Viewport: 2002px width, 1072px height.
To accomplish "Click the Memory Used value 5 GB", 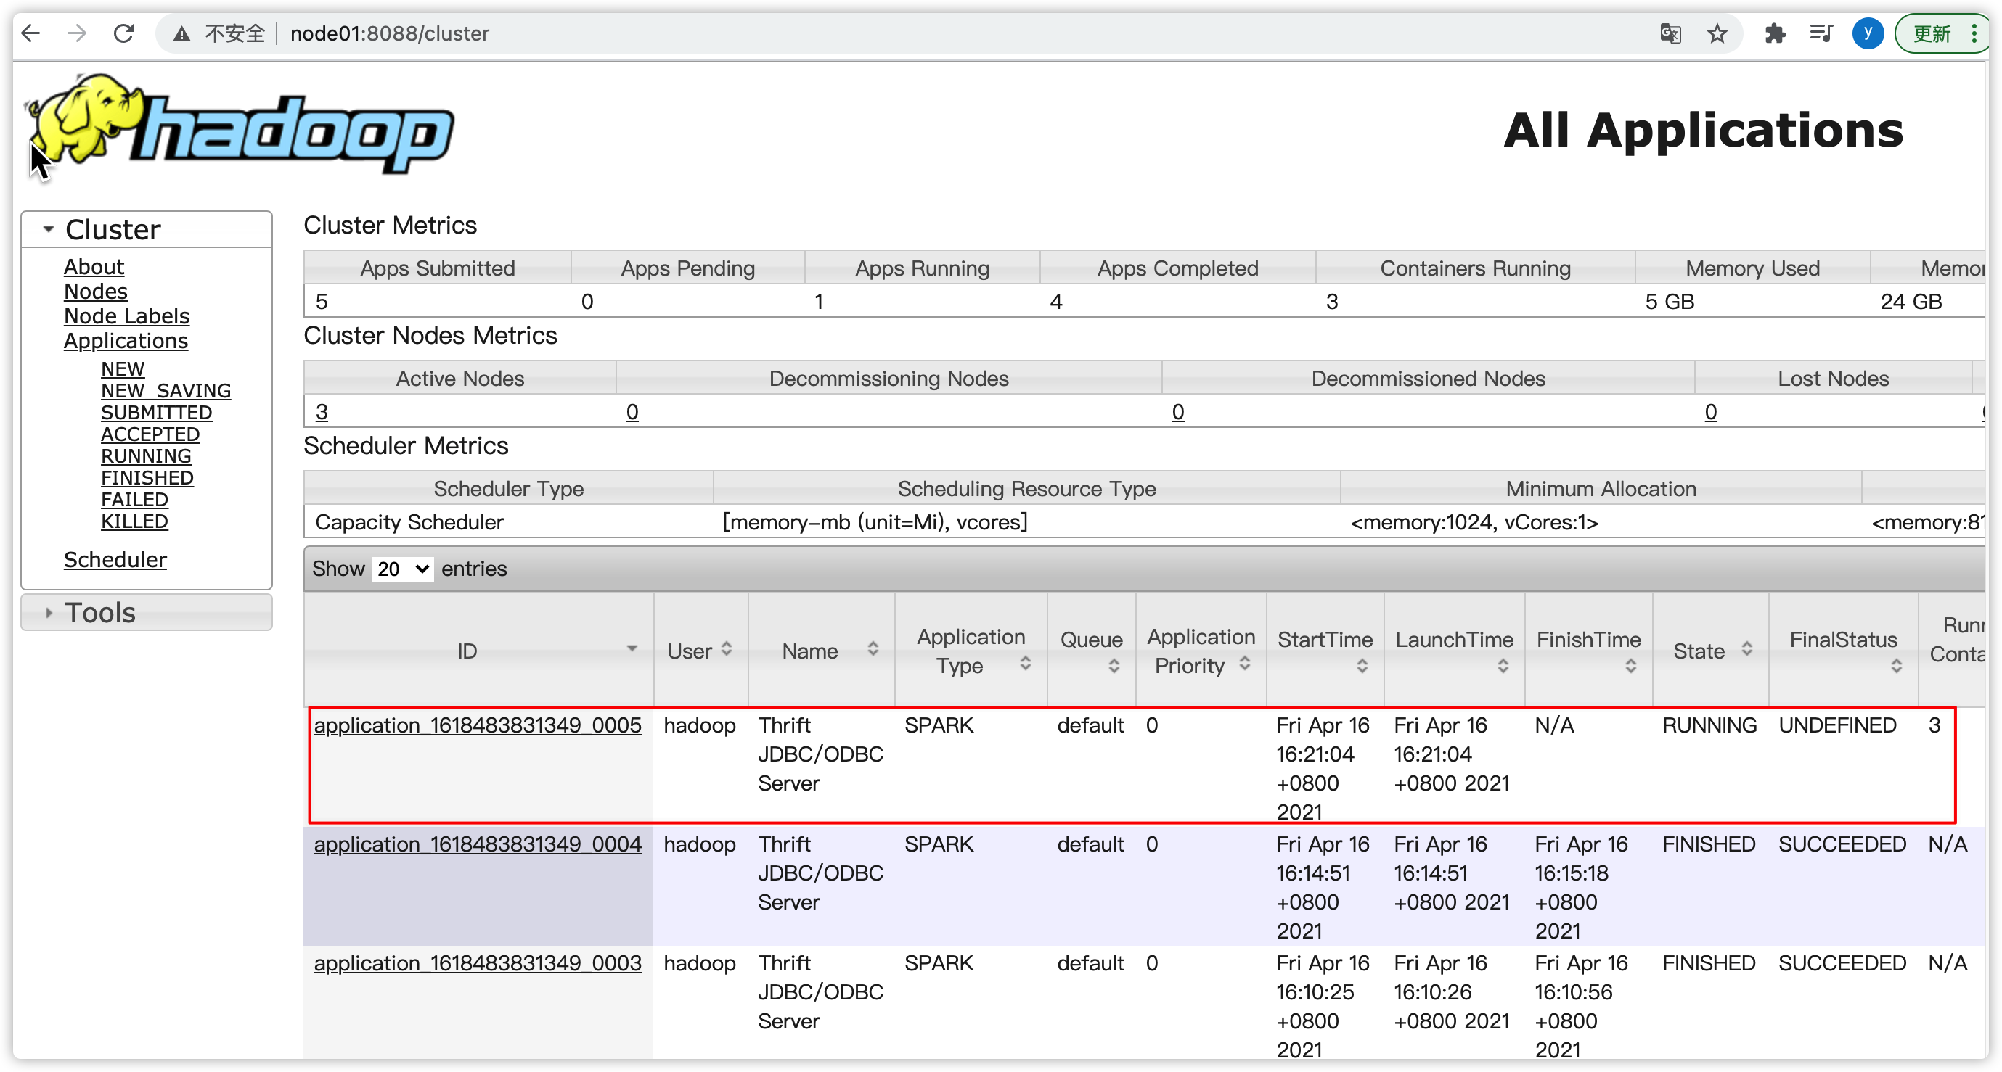I will pyautogui.click(x=1670, y=302).
